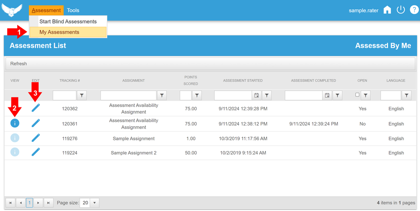Open Assessment Completed filter icon
Screen dimensions: 420x211
click(338, 96)
